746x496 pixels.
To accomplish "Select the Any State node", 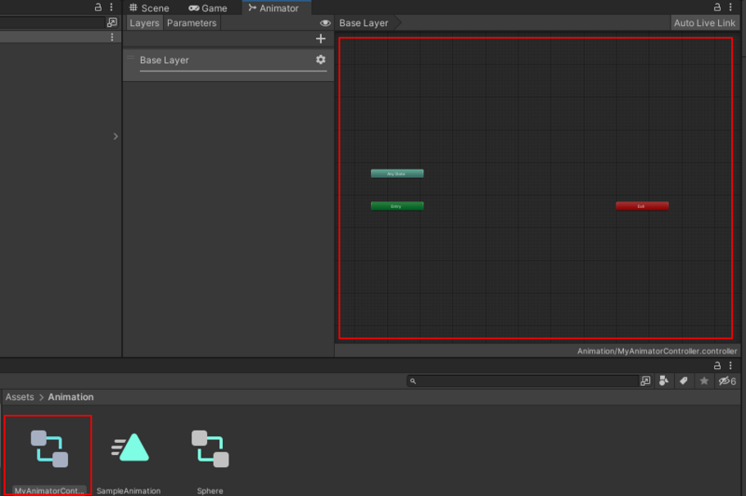I will (x=397, y=173).
